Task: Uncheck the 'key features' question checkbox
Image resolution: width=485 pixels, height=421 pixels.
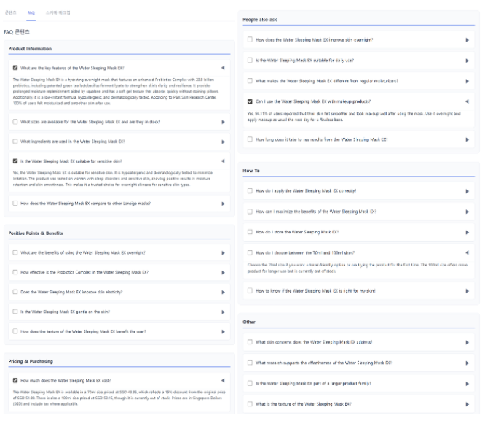Action: coord(15,67)
